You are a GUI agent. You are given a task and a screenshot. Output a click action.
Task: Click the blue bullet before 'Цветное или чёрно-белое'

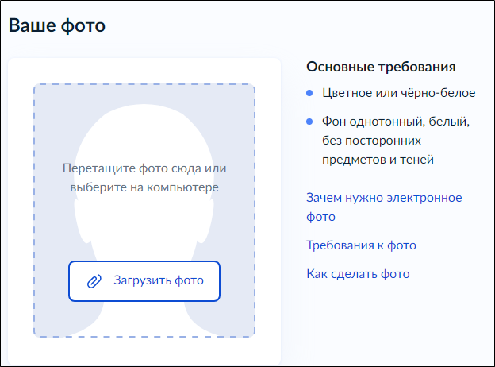310,94
